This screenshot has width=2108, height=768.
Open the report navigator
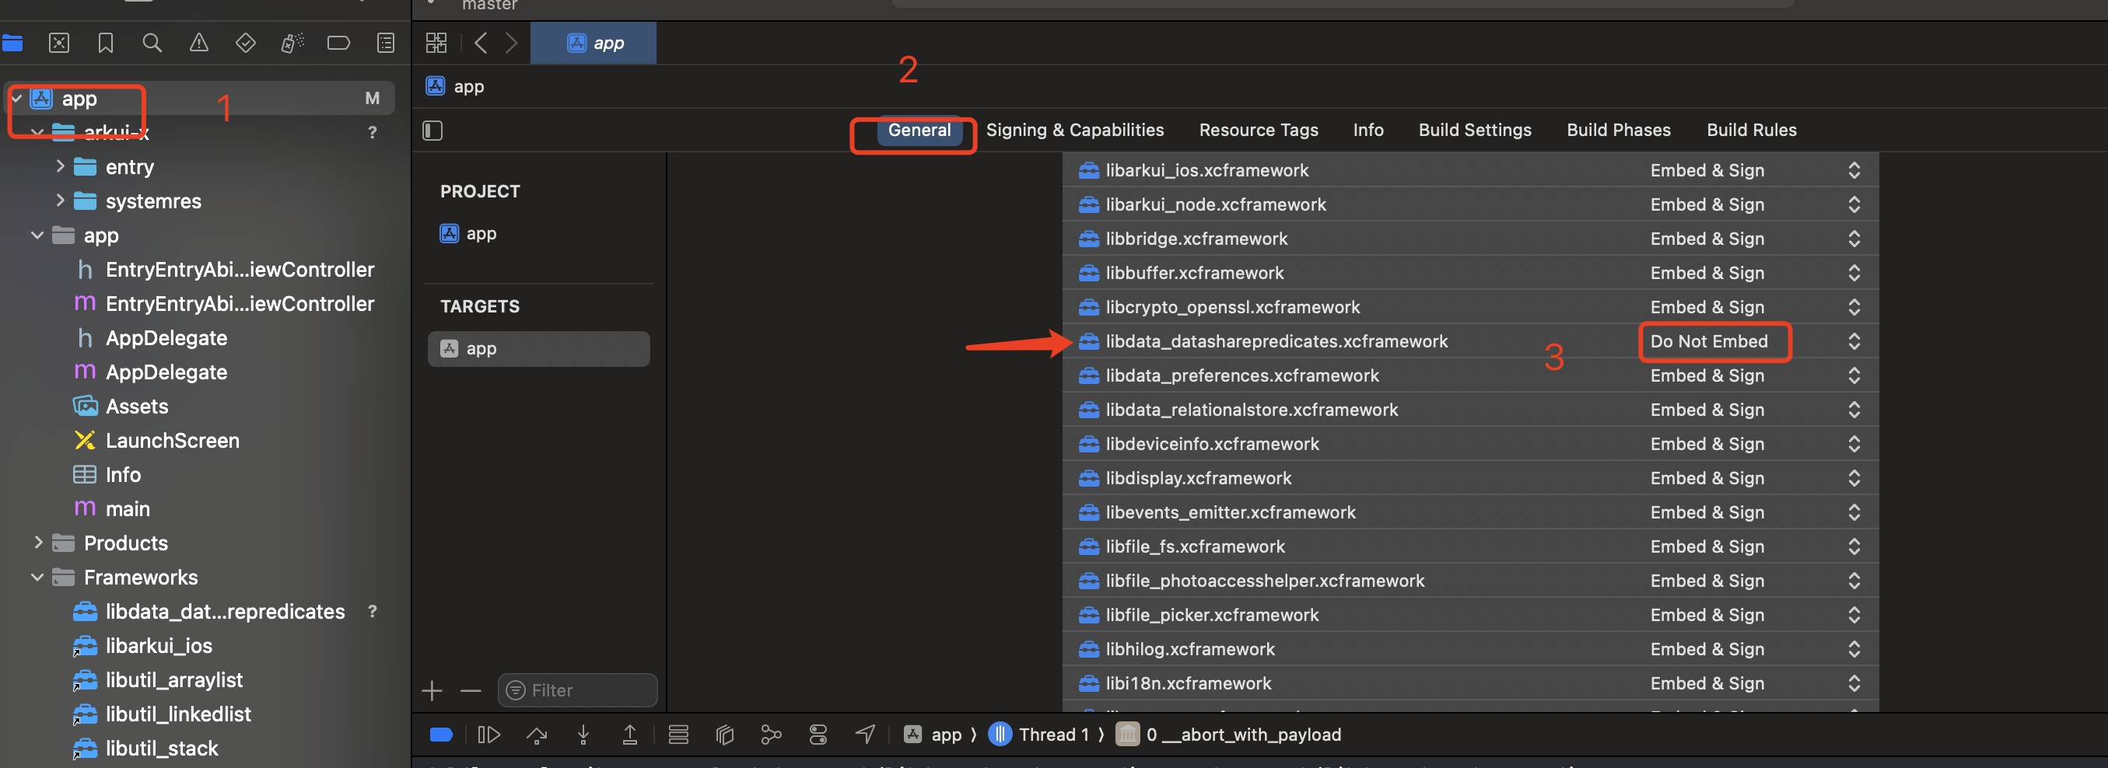386,43
